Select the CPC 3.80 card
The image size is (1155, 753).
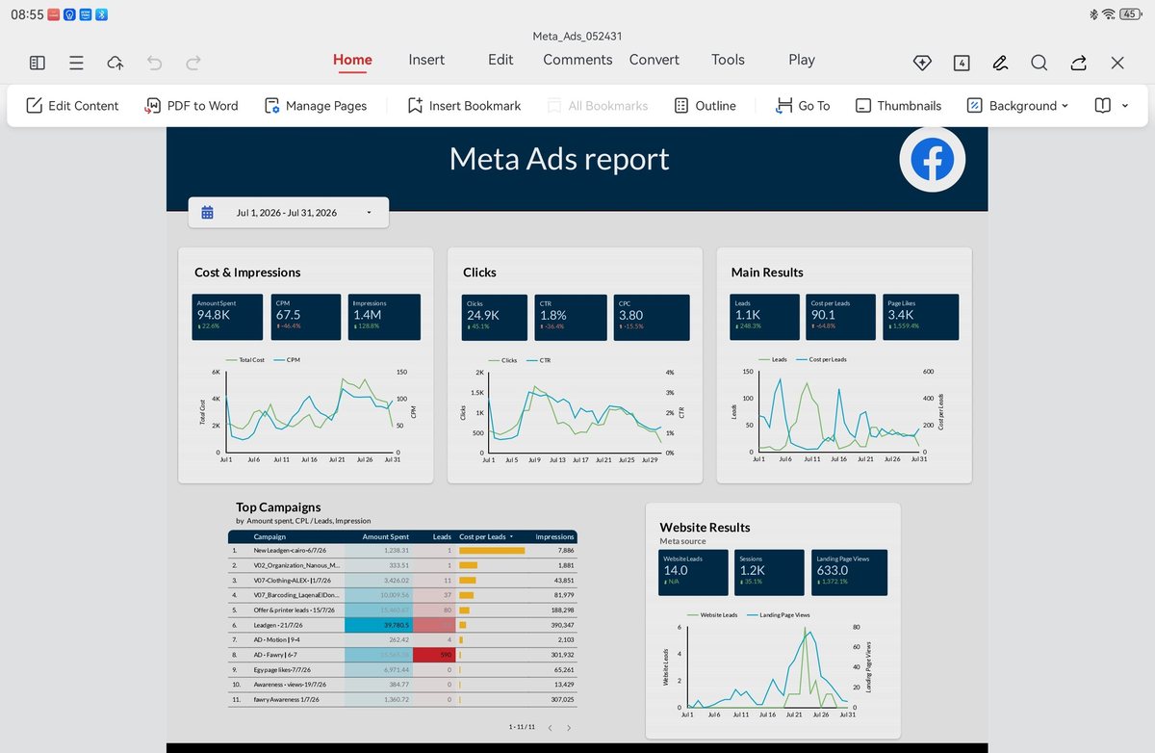tap(652, 317)
